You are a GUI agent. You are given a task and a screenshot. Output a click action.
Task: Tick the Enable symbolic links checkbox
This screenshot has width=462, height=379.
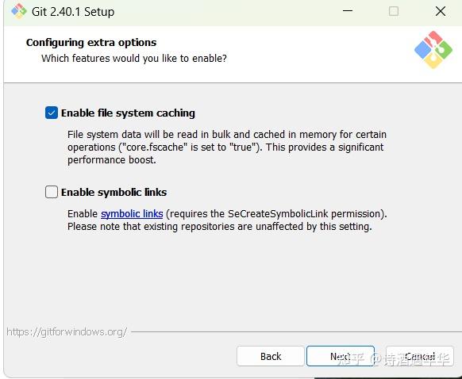[x=52, y=192]
